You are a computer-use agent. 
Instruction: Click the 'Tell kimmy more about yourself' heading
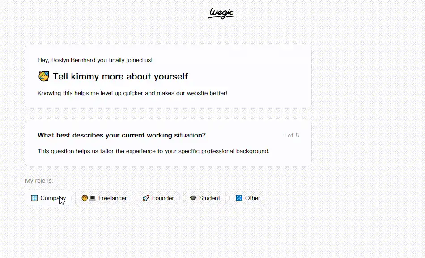(x=120, y=76)
